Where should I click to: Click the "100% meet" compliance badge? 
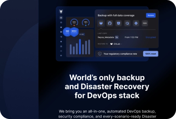point(151,54)
